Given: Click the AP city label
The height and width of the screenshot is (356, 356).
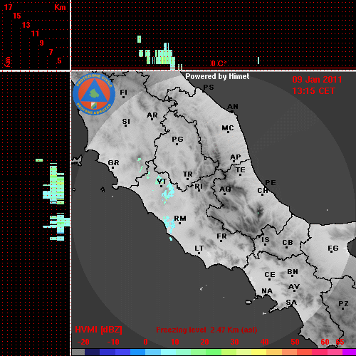Looking at the screenshot, I should (236, 157).
